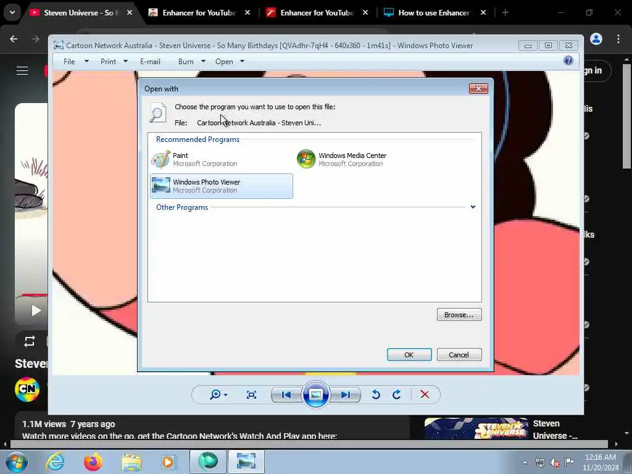This screenshot has height=474, width=632.
Task: Open Windows Media Player on taskbar
Action: [x=168, y=462]
